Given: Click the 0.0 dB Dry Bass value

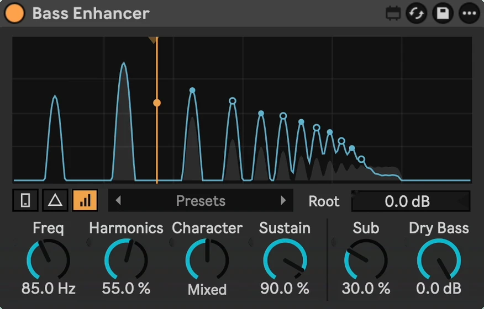Looking at the screenshot, I should pos(439,289).
